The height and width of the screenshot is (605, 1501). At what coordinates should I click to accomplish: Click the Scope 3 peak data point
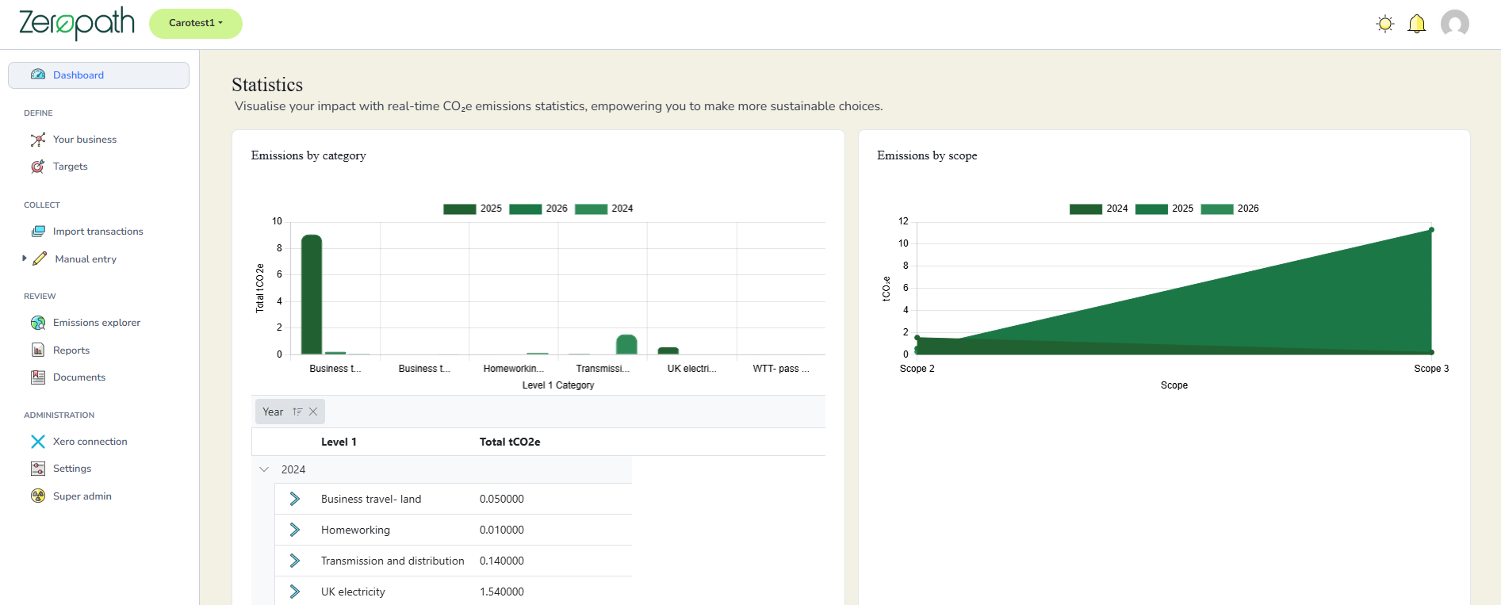[x=1431, y=230]
